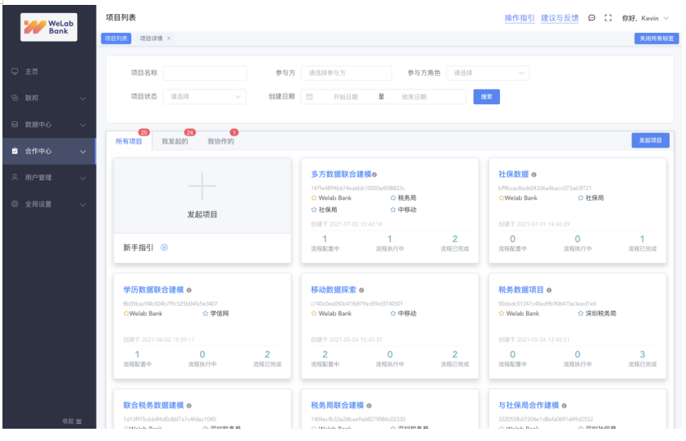Click 流程配置中 count in 移动数据探索
686x441 pixels.
(325, 354)
